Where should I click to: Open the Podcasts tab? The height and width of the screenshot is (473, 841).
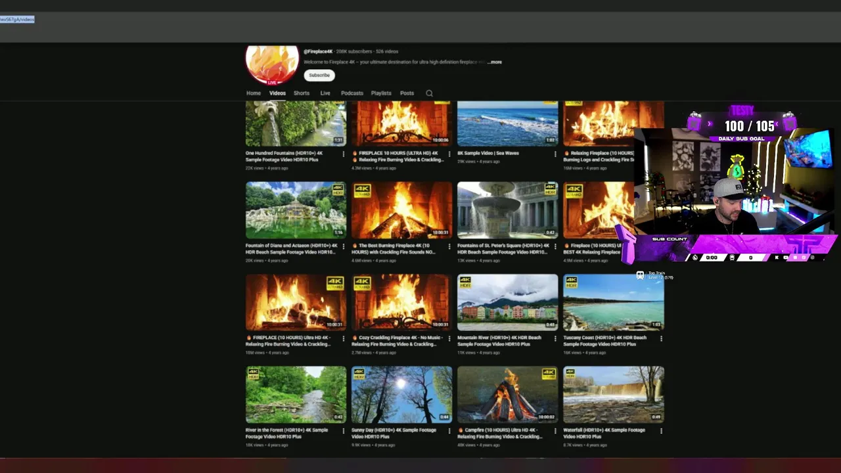352,93
